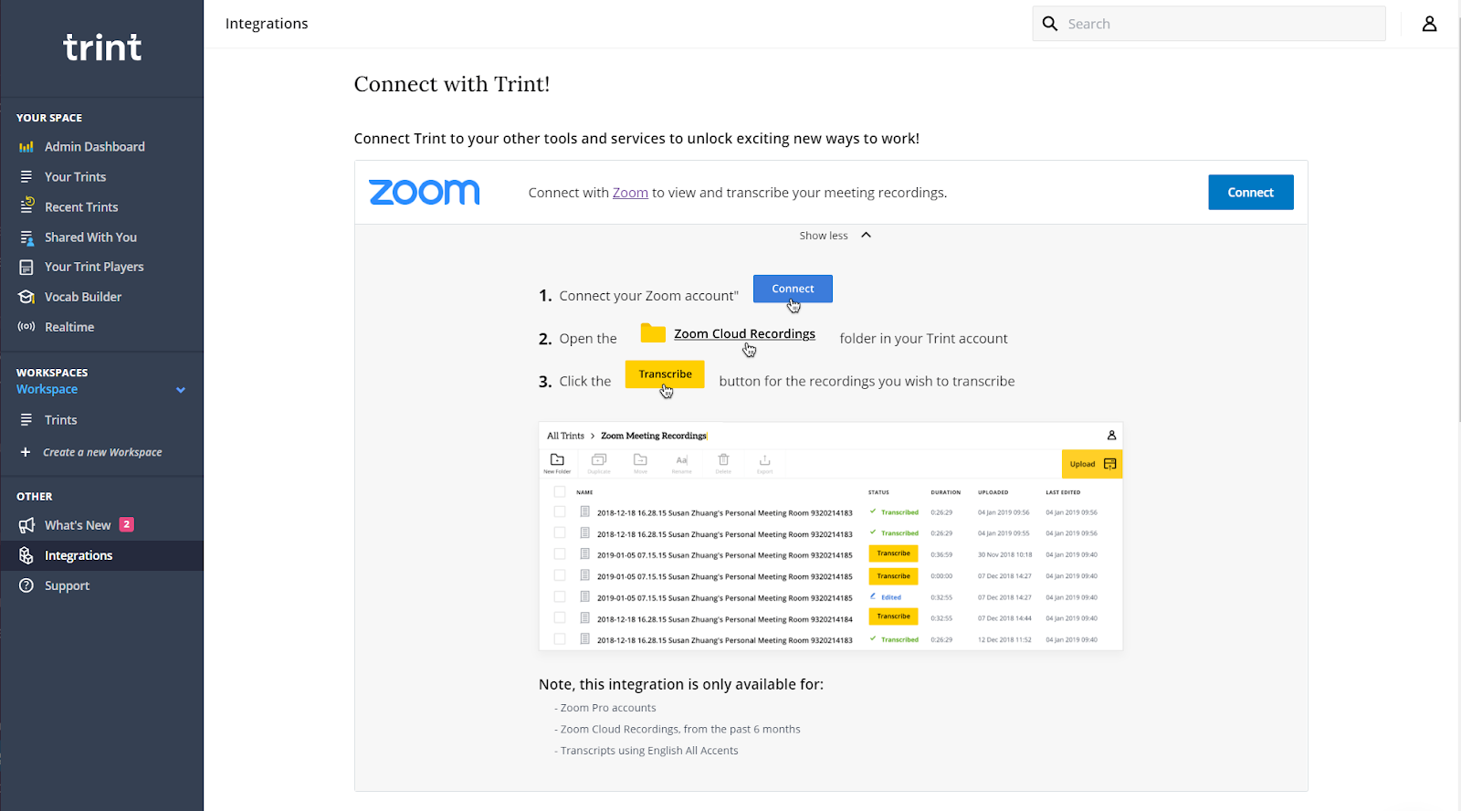The width and height of the screenshot is (1461, 811).
Task: Follow the Zoom hyperlink in description
Action: 630,193
